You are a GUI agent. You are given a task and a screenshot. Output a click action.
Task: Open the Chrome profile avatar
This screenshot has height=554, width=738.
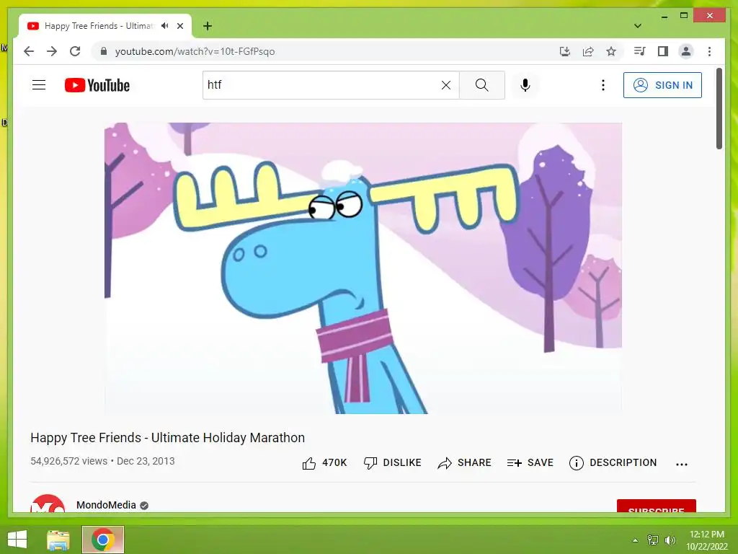686,51
